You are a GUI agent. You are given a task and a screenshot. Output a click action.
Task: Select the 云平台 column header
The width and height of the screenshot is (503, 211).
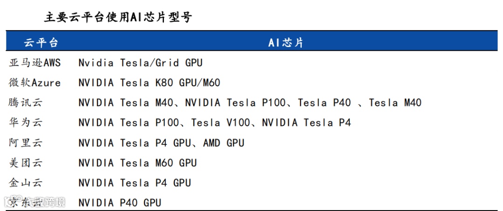(41, 43)
